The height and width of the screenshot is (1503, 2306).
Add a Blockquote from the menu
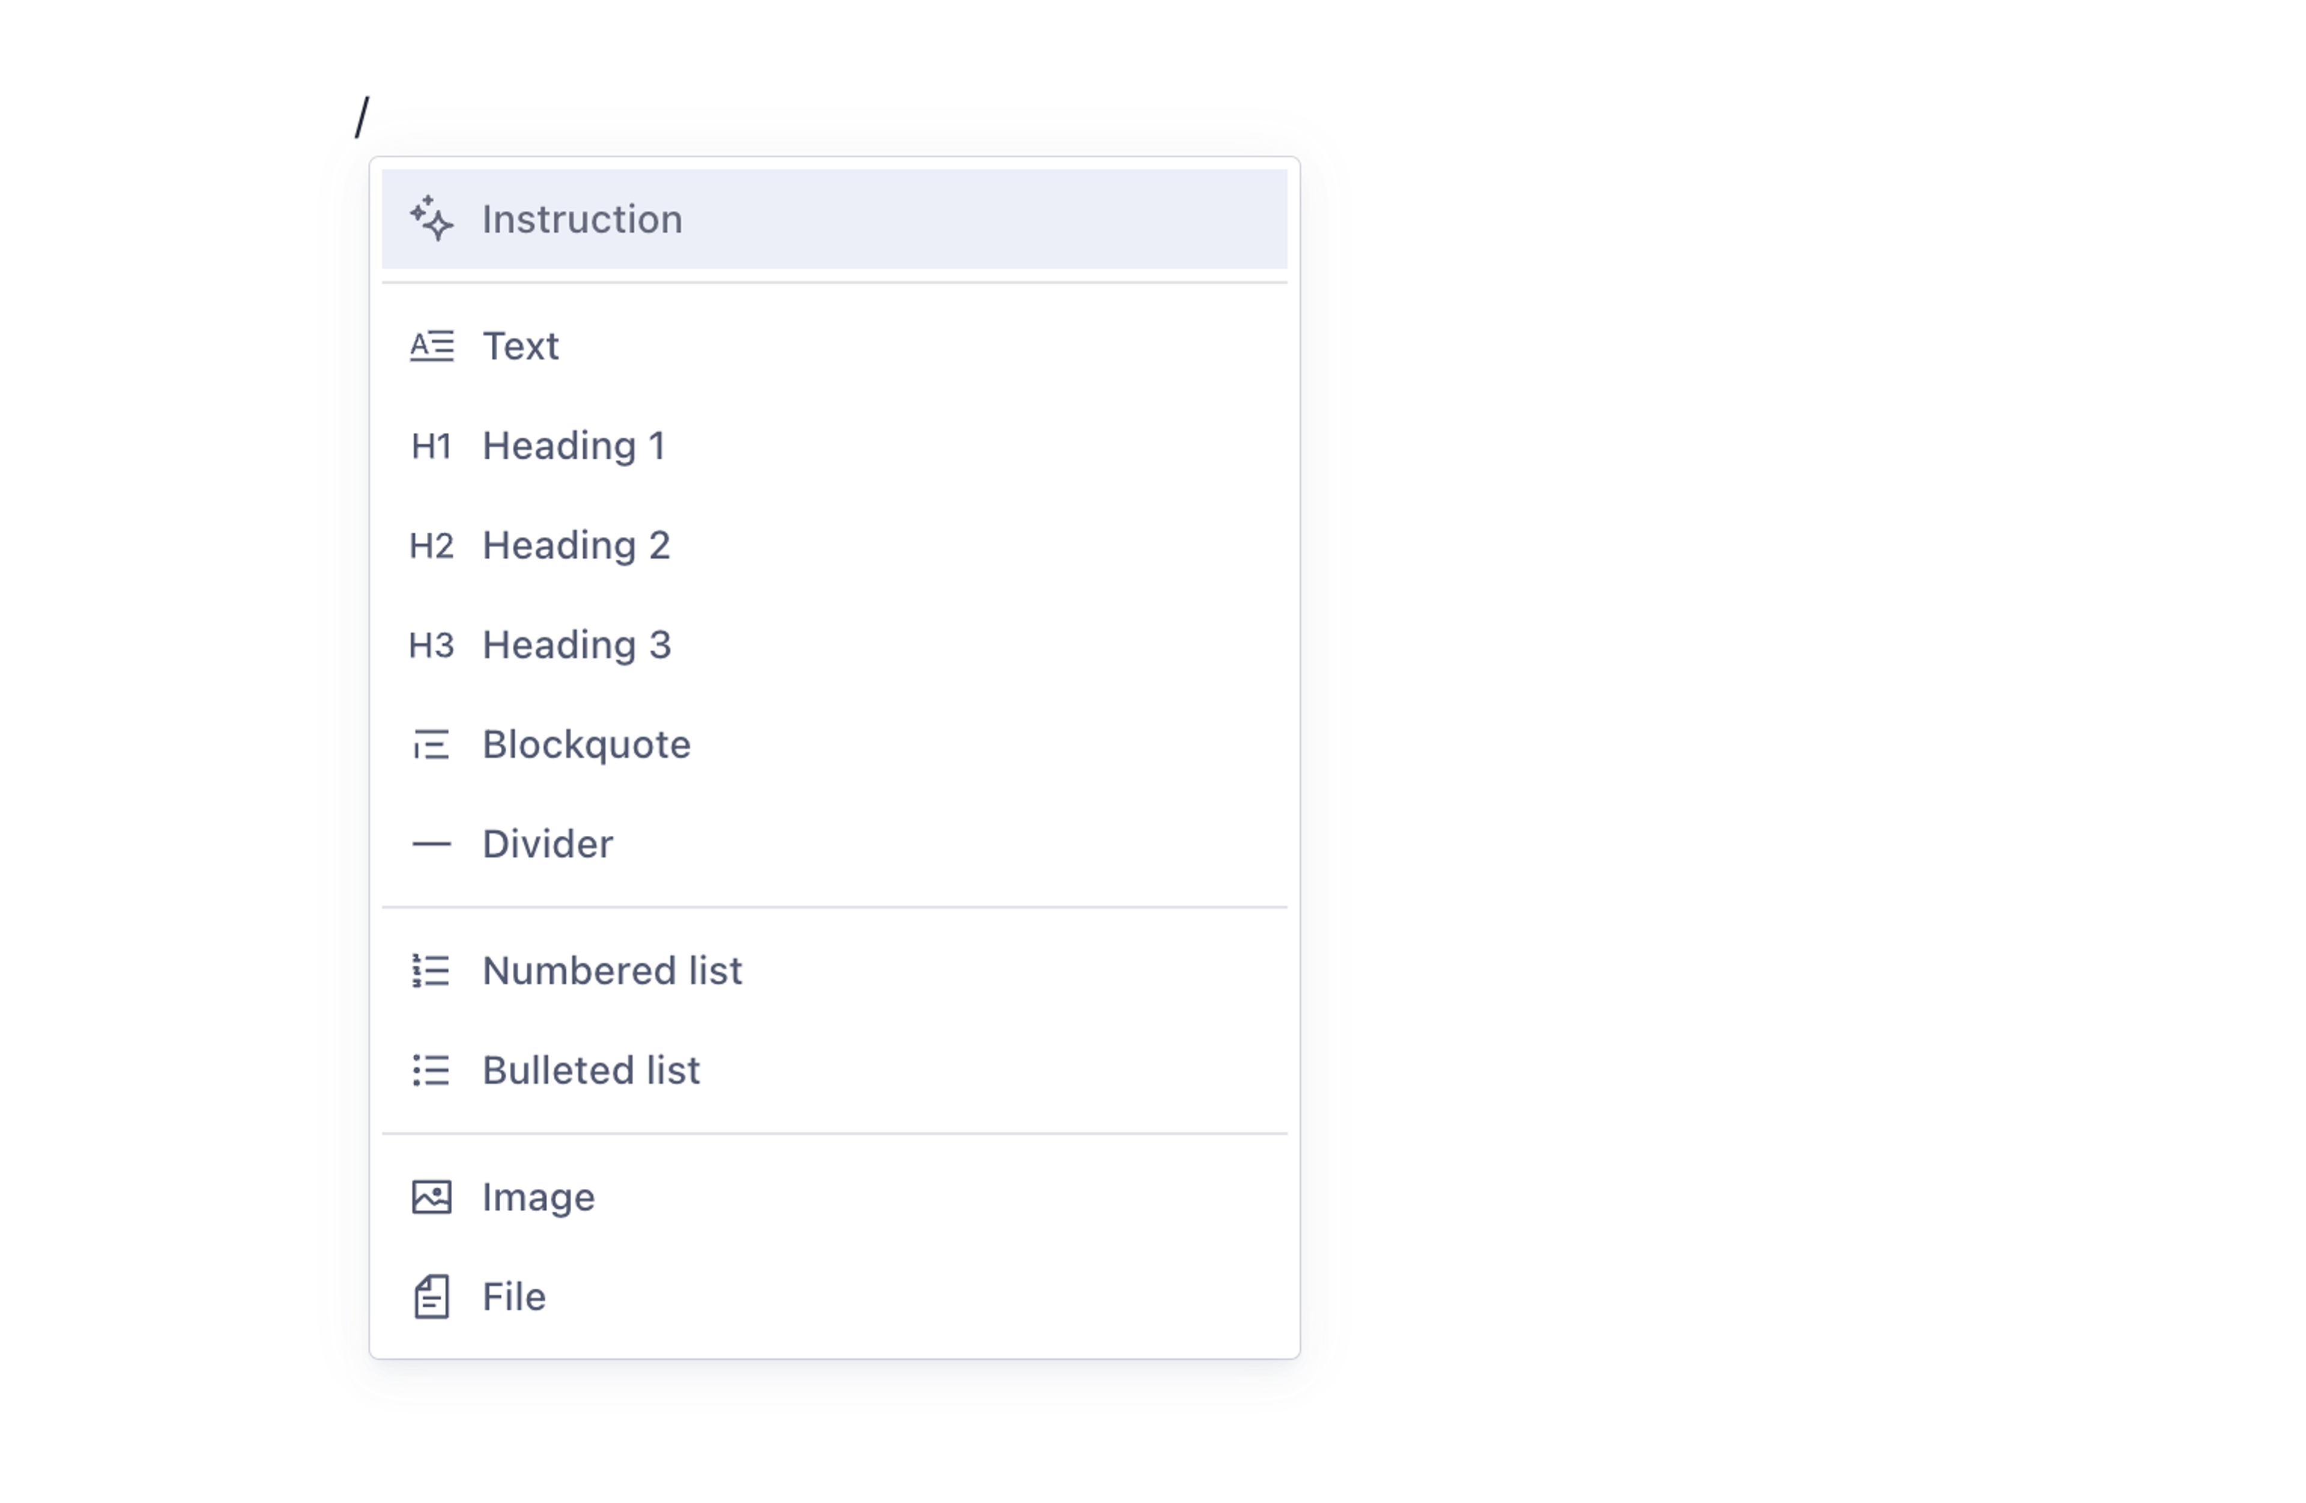tap(586, 745)
